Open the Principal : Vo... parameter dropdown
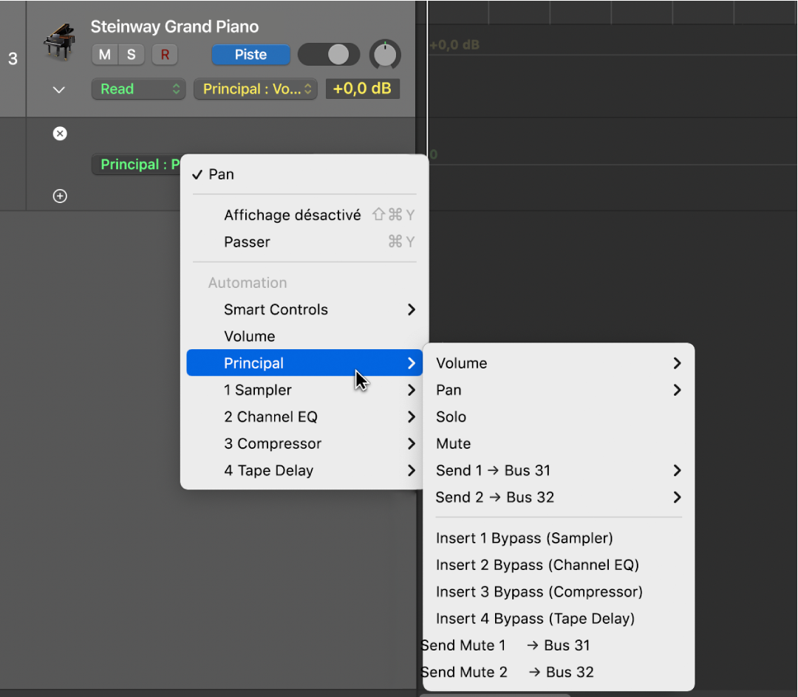 coord(255,89)
